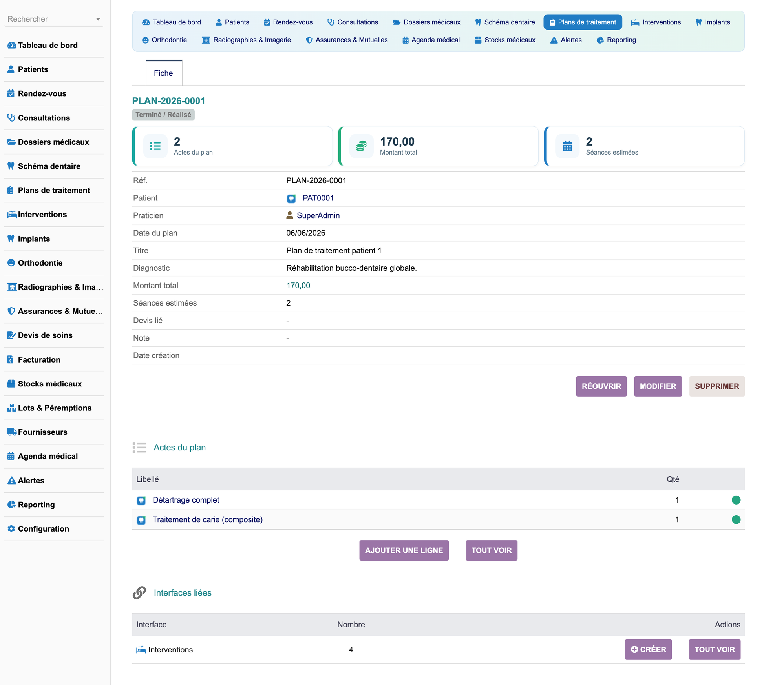Open Radiographies & Imagerie in top navigation

(x=247, y=40)
